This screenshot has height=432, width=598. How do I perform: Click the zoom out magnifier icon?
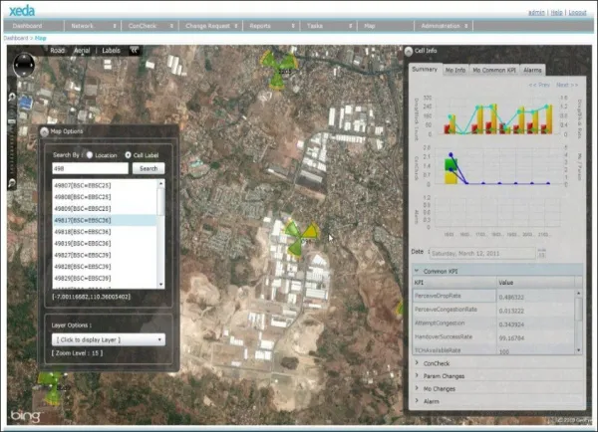(x=12, y=183)
